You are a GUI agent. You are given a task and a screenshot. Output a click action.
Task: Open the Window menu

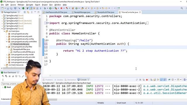[x=58, y=5]
